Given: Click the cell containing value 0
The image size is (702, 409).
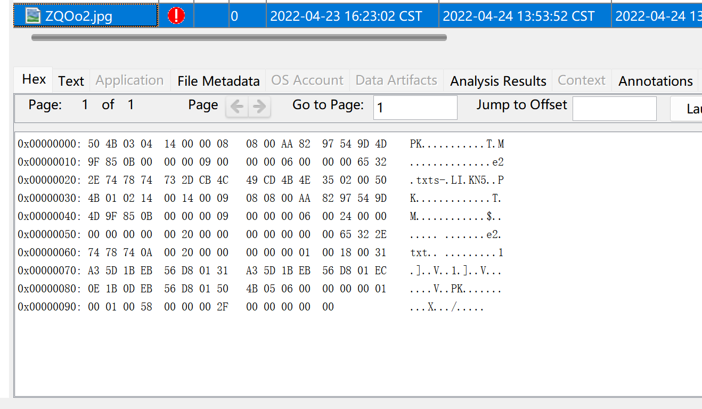Looking at the screenshot, I should click(247, 16).
